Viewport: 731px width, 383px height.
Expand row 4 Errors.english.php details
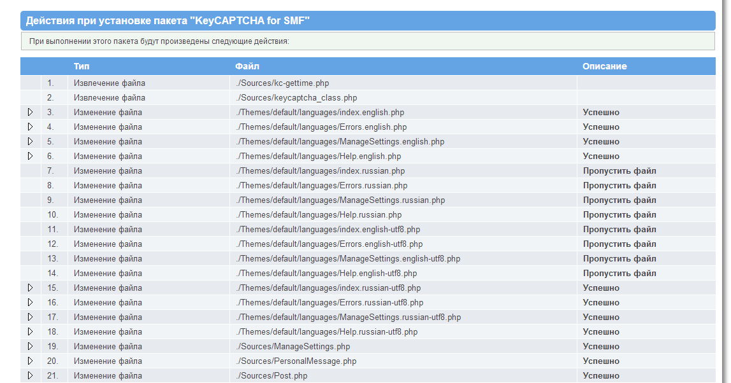(x=31, y=127)
